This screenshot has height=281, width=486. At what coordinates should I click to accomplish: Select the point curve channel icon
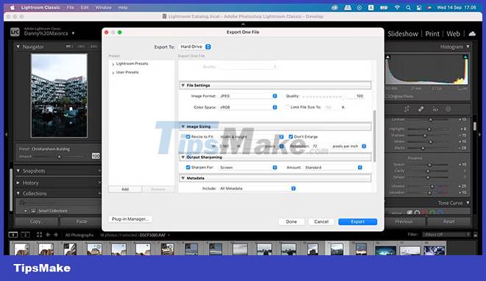point(417,213)
